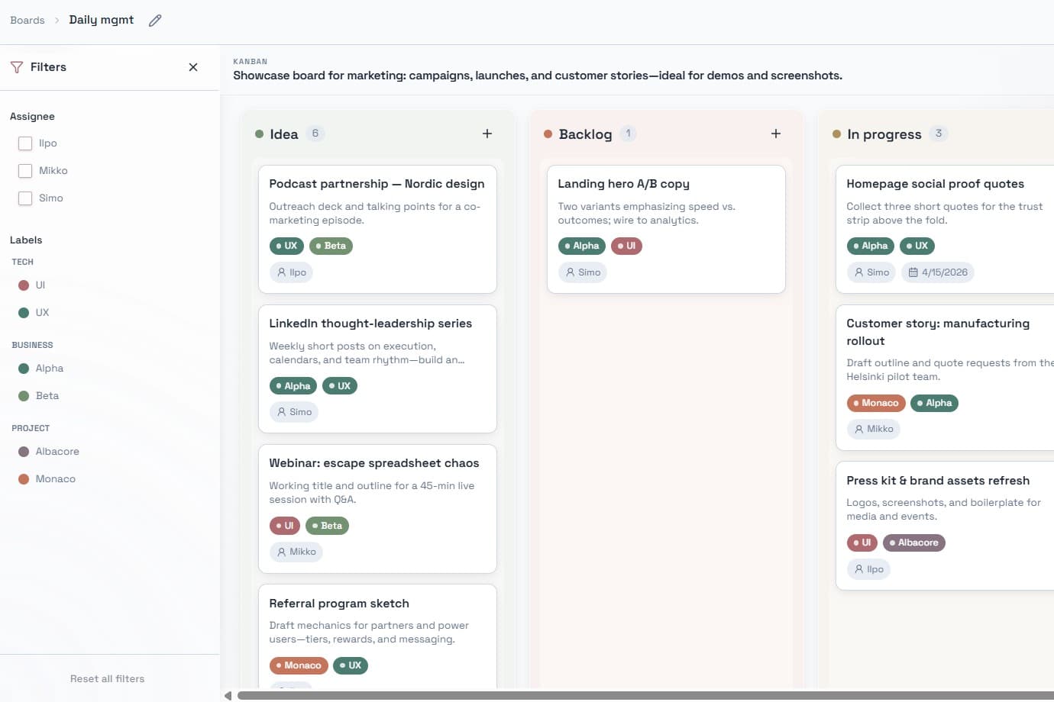This screenshot has height=702, width=1054.
Task: Open Podcast partnership — Nordic design card
Action: 377,230
